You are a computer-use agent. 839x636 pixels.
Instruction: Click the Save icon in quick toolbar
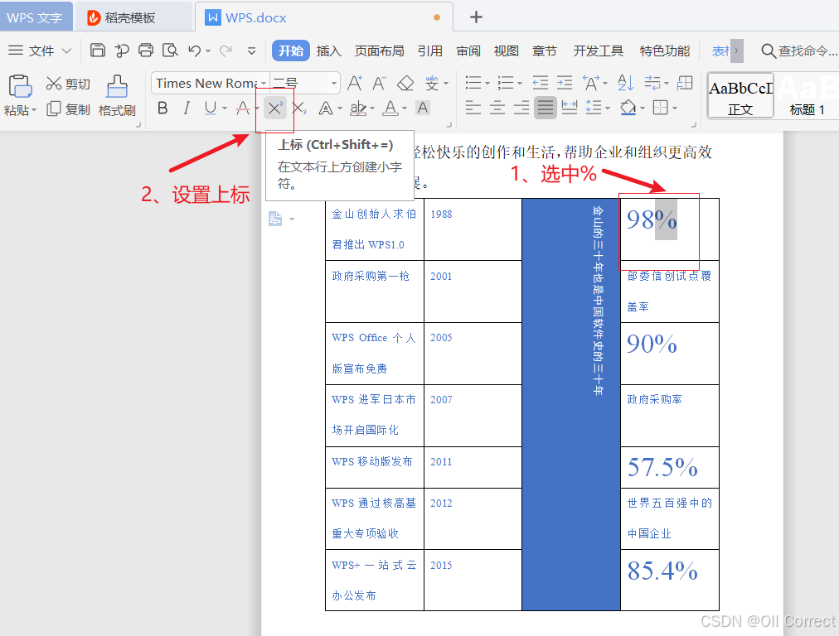pos(97,51)
